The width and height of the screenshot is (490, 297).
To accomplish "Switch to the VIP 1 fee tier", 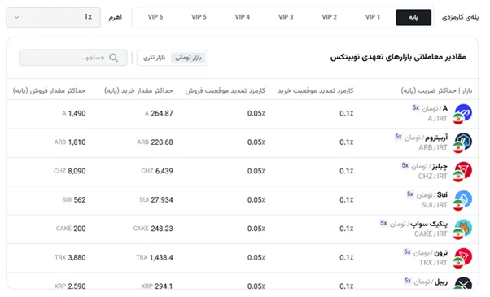I will coord(373,17).
